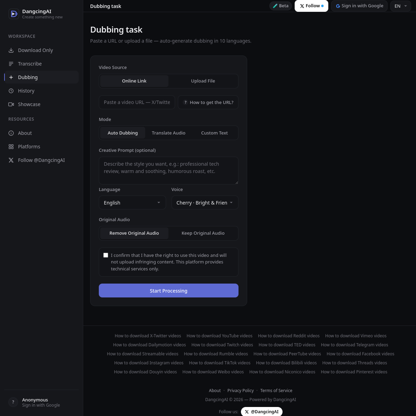
Task: Click the Google G logo icon
Action: [338, 6]
